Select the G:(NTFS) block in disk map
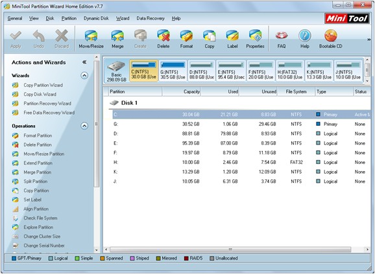Viewport: 375px width, 274px height. pyautogui.click(x=173, y=71)
